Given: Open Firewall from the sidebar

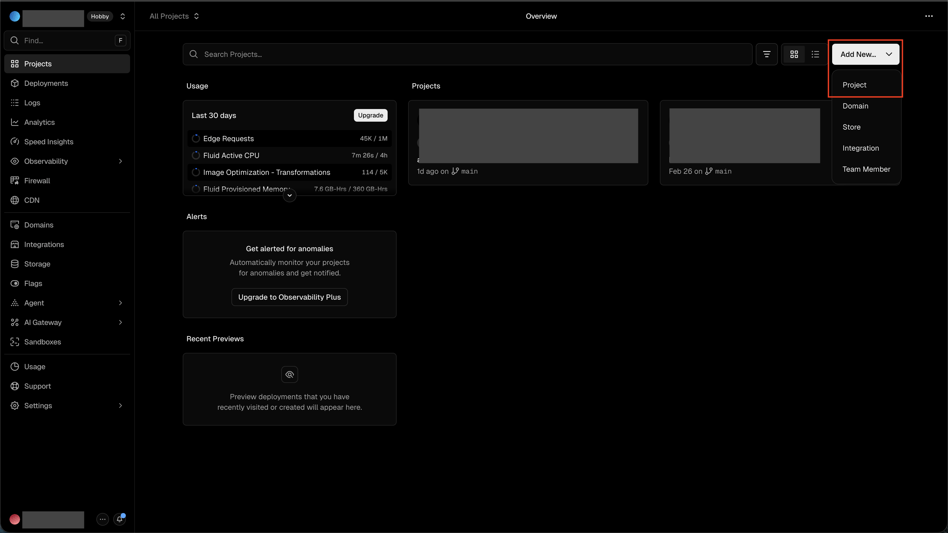Looking at the screenshot, I should 37,181.
